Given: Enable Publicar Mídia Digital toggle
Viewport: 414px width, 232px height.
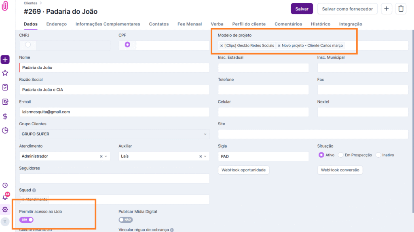Looking at the screenshot, I should [x=126, y=219].
